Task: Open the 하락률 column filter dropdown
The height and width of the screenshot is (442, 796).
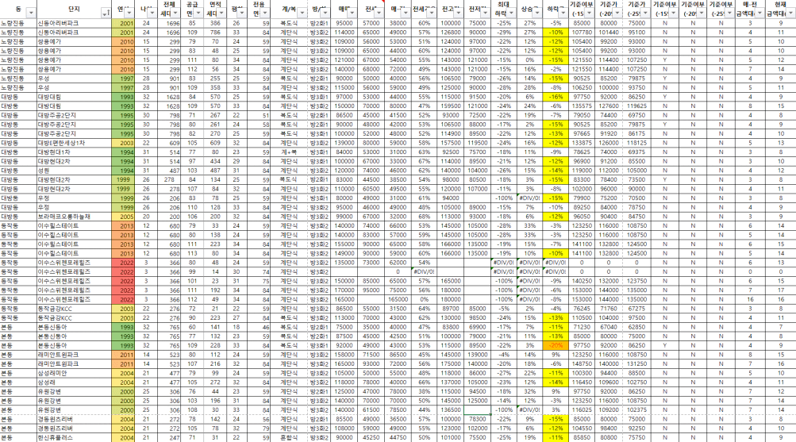Action: click(x=563, y=13)
